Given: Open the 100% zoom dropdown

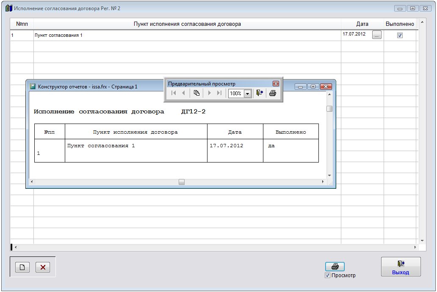Looking at the screenshot, I should 248,94.
